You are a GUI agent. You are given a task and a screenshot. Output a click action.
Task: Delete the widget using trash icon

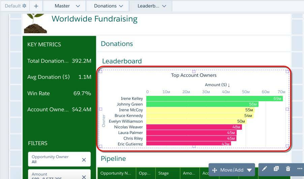click(288, 169)
